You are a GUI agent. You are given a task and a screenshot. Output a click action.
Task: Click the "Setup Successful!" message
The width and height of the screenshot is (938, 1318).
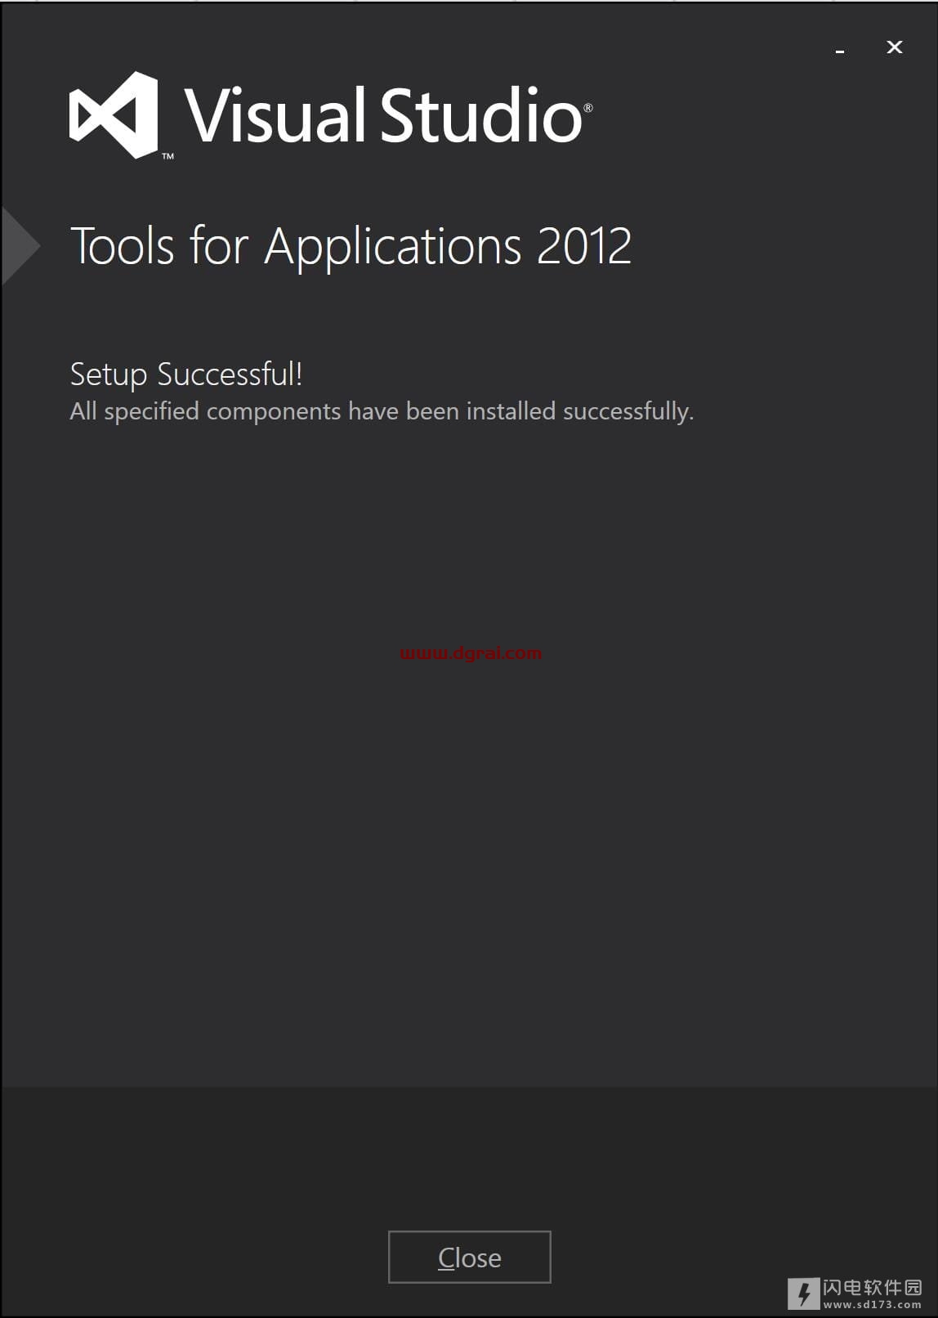tap(186, 374)
